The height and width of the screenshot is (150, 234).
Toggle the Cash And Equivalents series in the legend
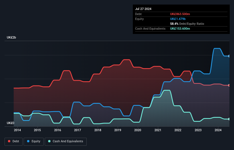click(66, 141)
